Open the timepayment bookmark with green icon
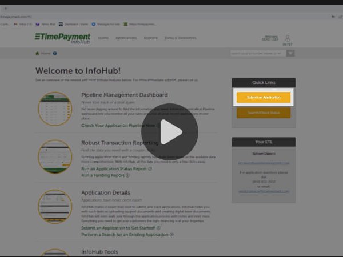This screenshot has height=257, width=343. [x=140, y=24]
